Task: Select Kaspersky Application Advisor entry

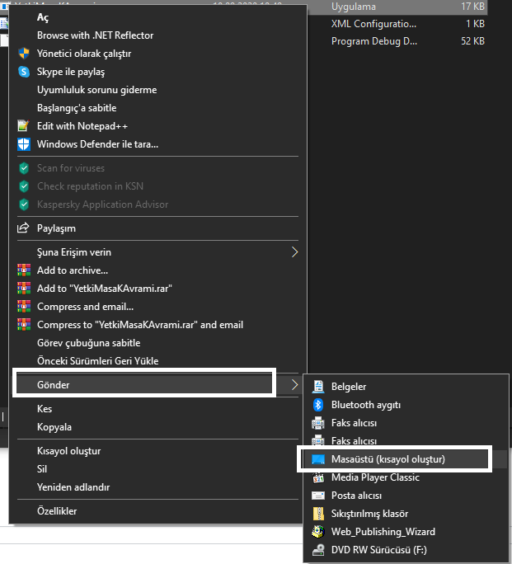Action: [102, 204]
